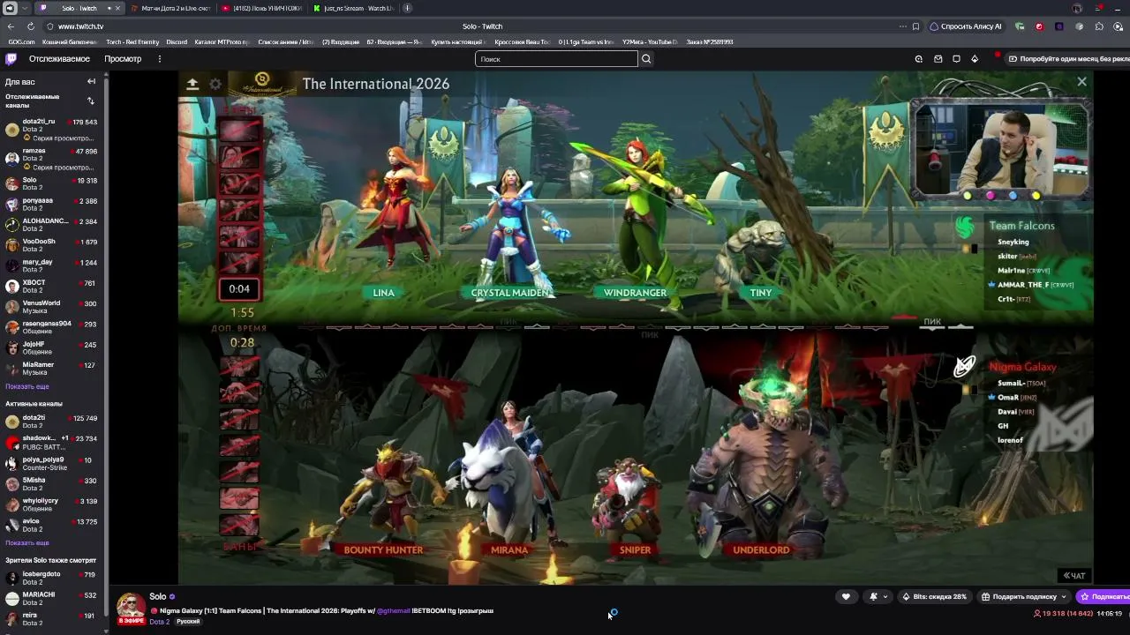Open the Отслеживаемое (Following) tab
The image size is (1130, 635).
coord(59,59)
